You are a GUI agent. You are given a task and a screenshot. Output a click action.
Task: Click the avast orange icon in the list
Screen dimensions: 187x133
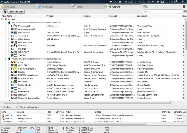(16, 62)
